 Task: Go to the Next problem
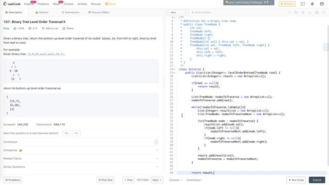(157, 180)
